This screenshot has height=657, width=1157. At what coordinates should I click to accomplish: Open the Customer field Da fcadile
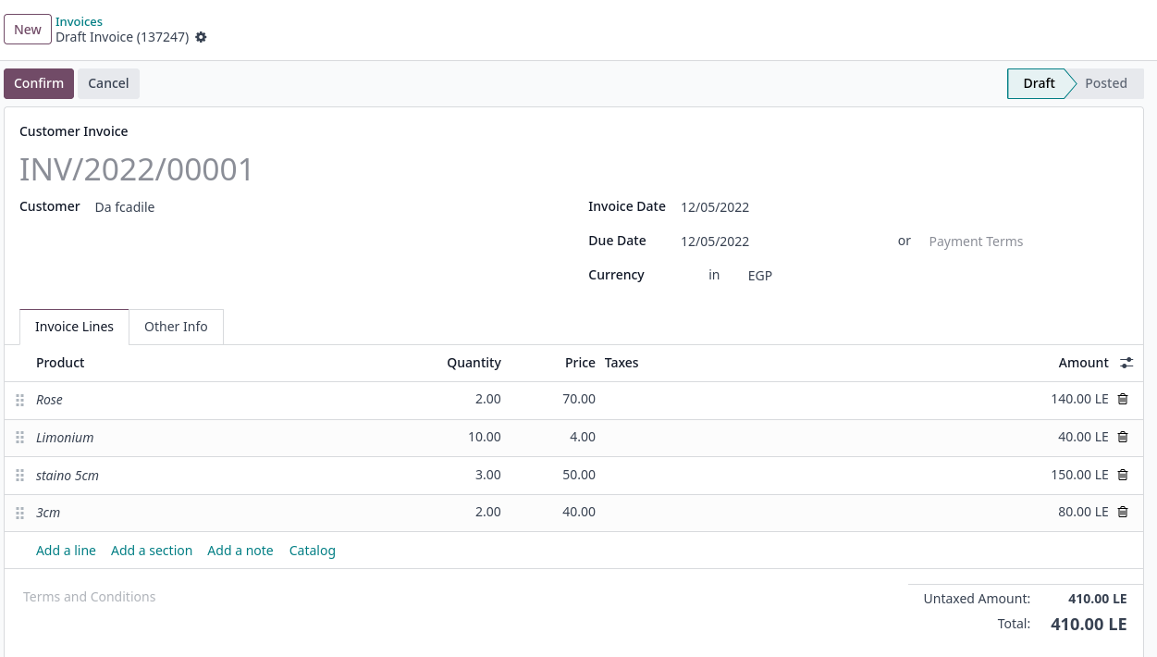125,207
